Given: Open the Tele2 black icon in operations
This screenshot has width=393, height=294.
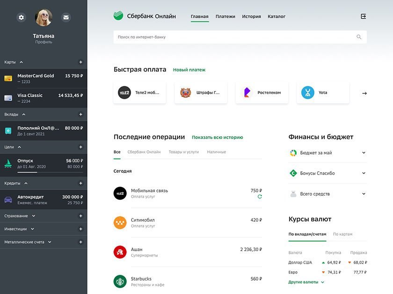Looking at the screenshot, I should [120, 193].
